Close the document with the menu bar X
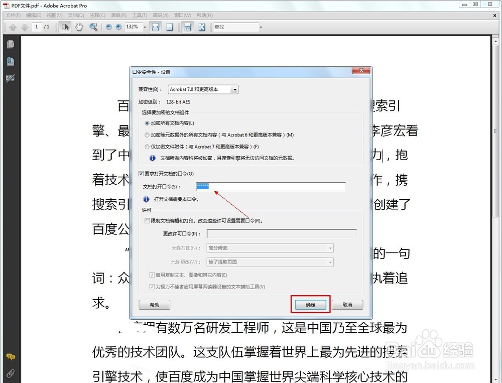The width and height of the screenshot is (502, 383). click(494, 16)
